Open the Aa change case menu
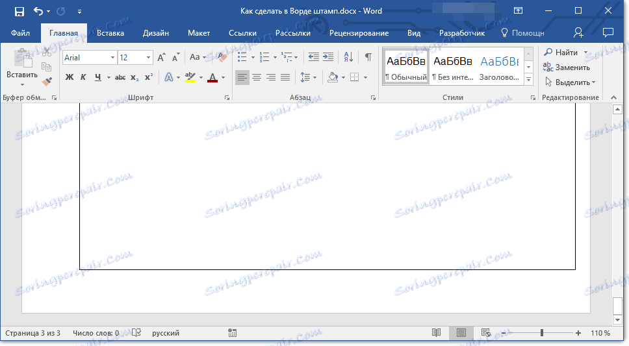Image resolution: width=629 pixels, height=346 pixels. pyautogui.click(x=198, y=57)
